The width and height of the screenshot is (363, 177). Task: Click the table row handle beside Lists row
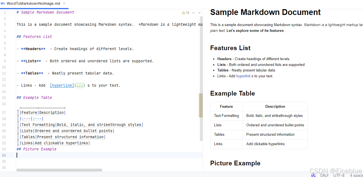[18, 131]
